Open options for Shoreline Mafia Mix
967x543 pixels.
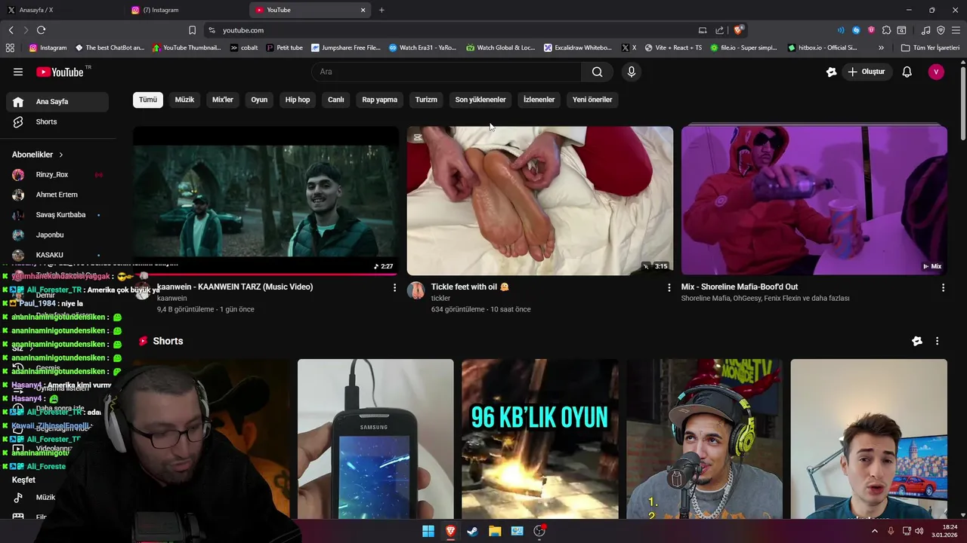(943, 287)
